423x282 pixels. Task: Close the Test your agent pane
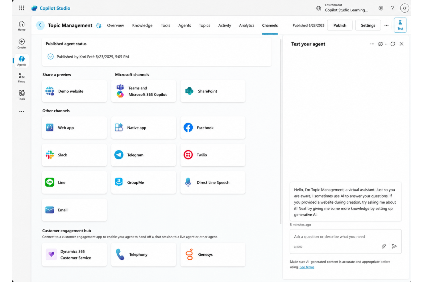(402, 44)
